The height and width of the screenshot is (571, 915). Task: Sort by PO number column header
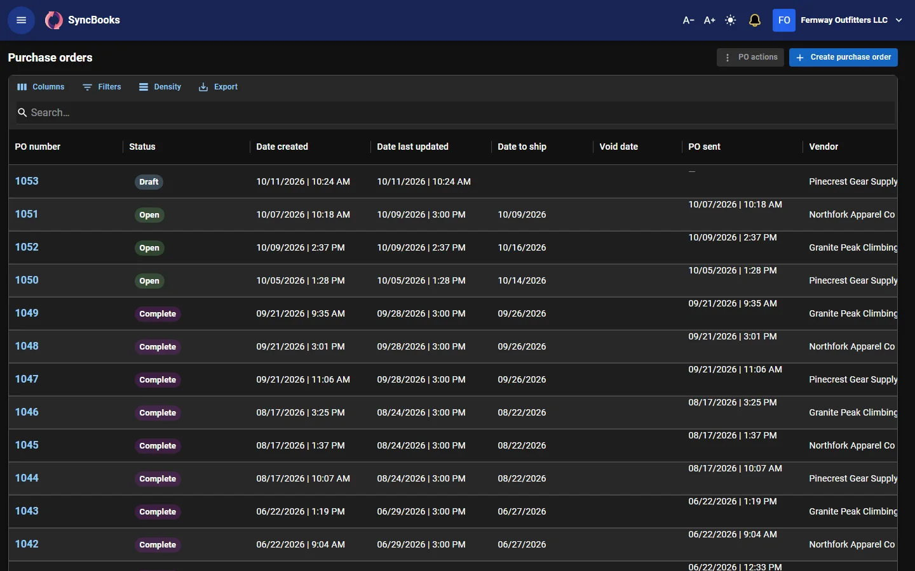click(37, 147)
